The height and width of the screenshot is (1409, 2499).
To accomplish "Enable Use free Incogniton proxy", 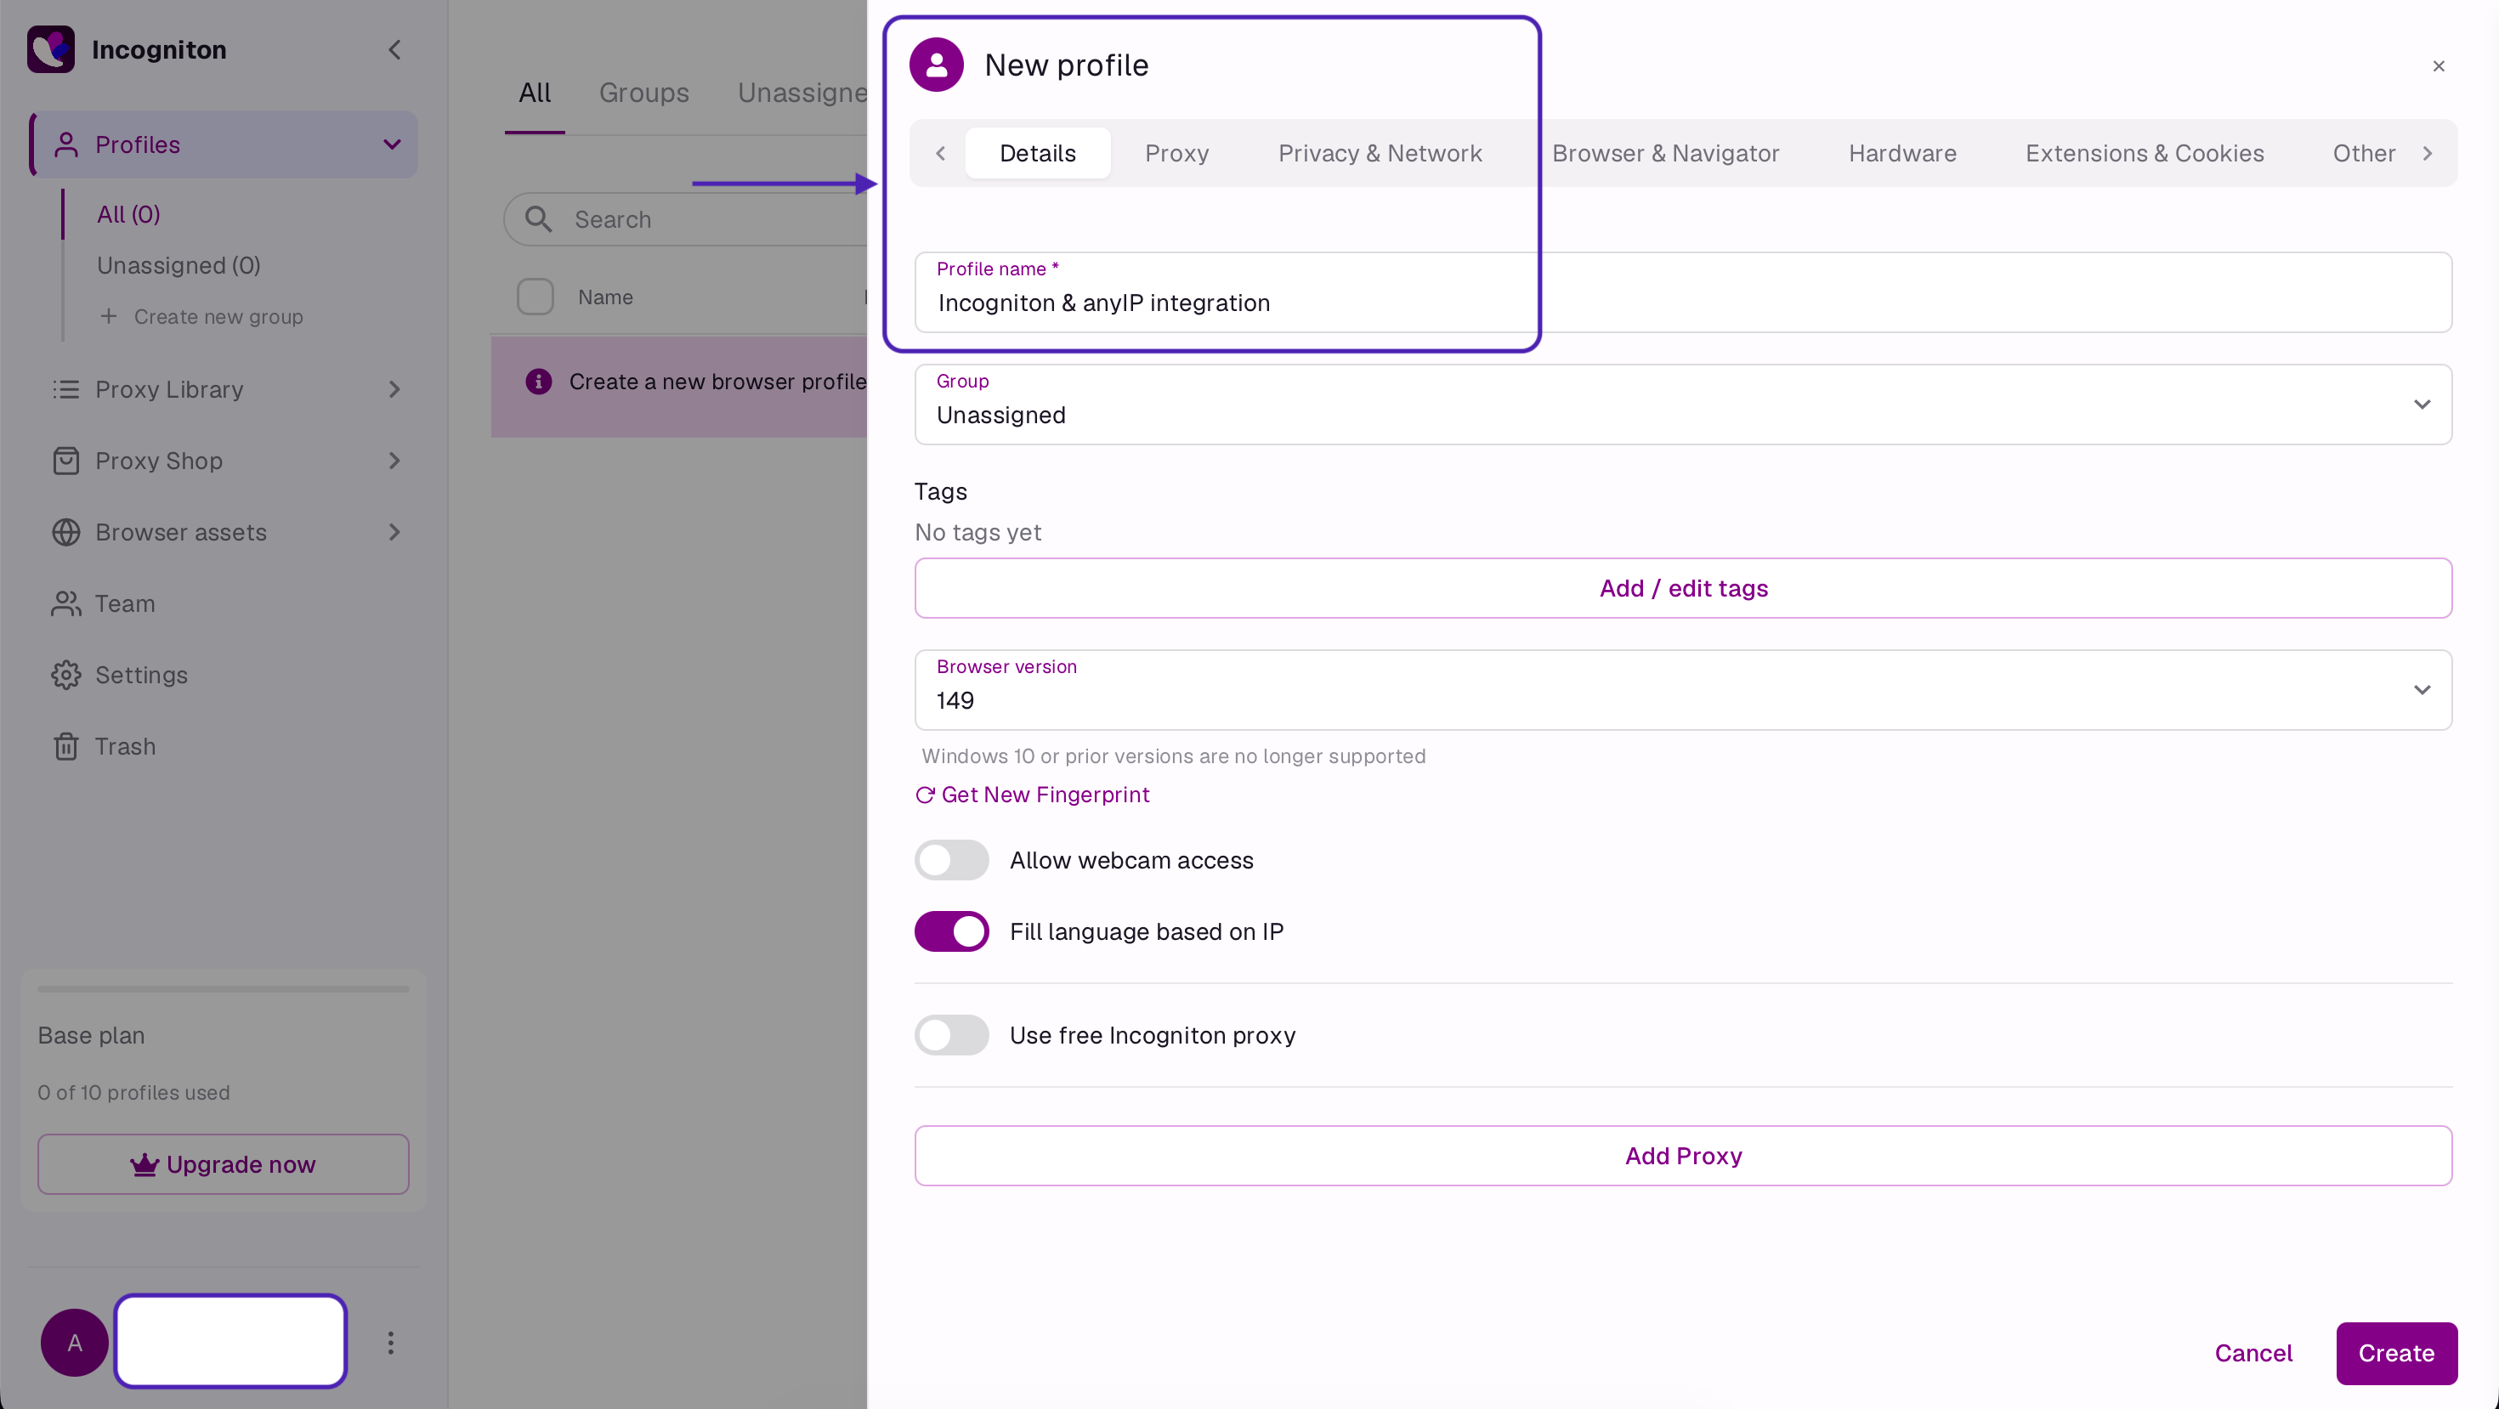I will click(x=952, y=1036).
